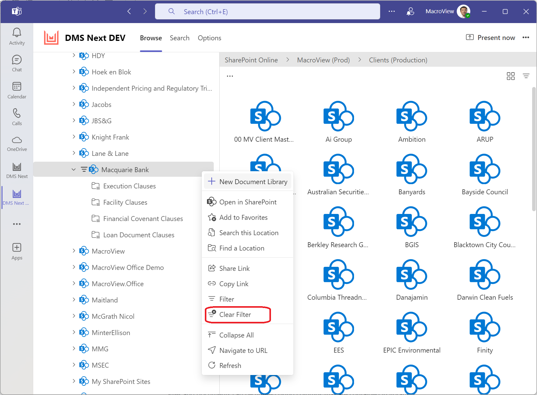Open the Apps store icon in sidebar
537x395 pixels.
[x=17, y=252]
